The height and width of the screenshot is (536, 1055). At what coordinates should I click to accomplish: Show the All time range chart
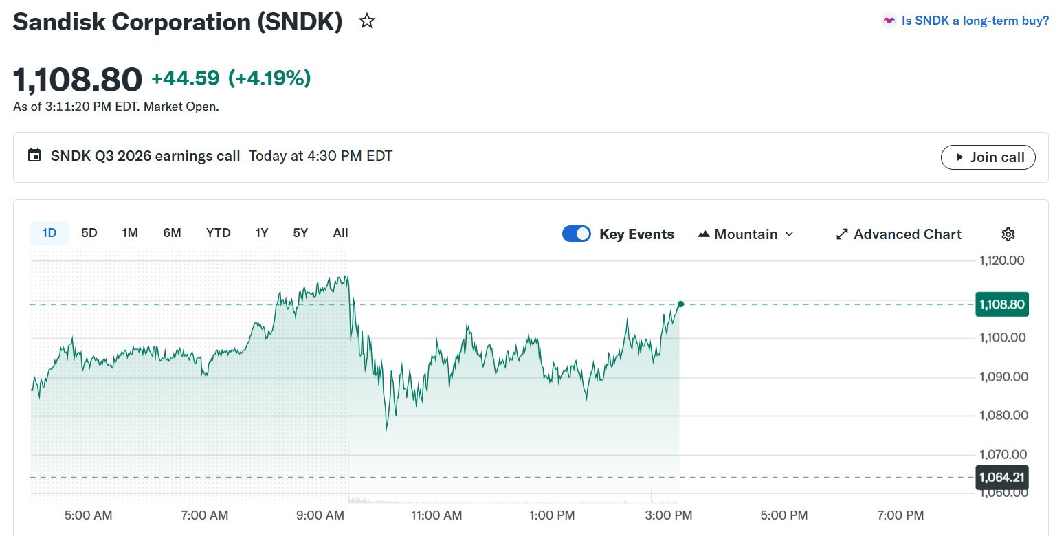pos(340,233)
